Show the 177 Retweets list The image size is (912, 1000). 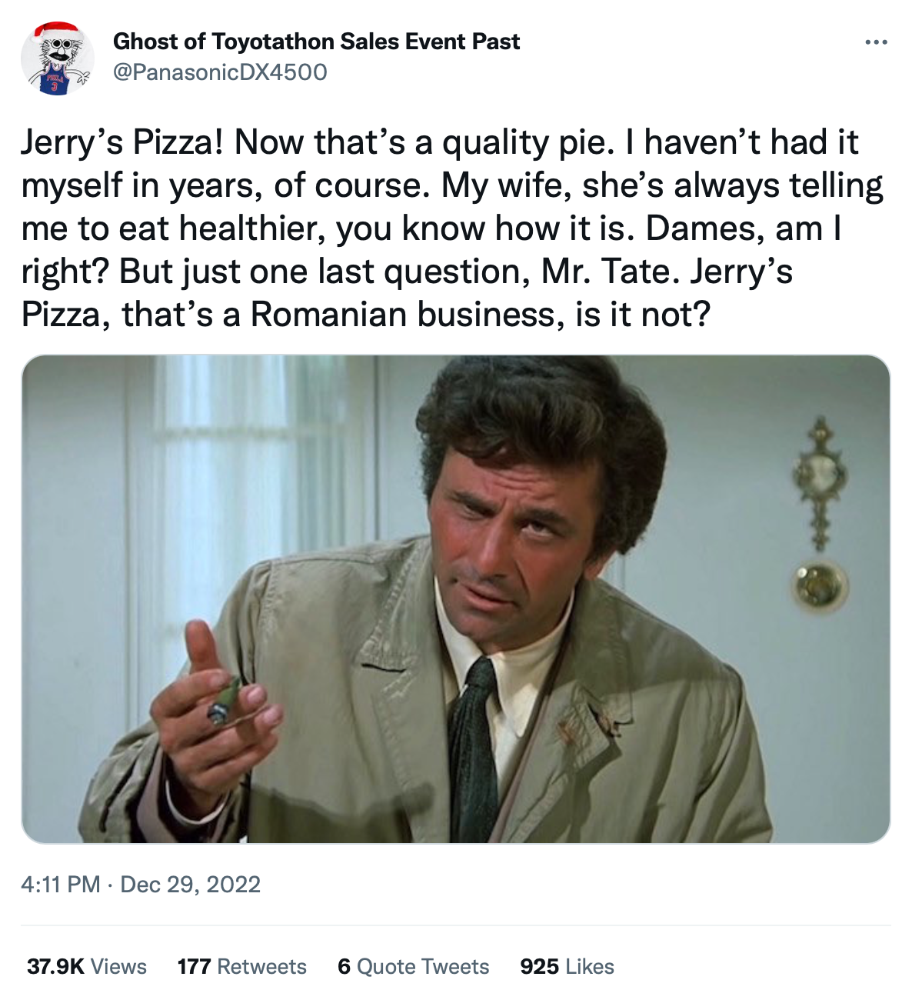tap(241, 966)
